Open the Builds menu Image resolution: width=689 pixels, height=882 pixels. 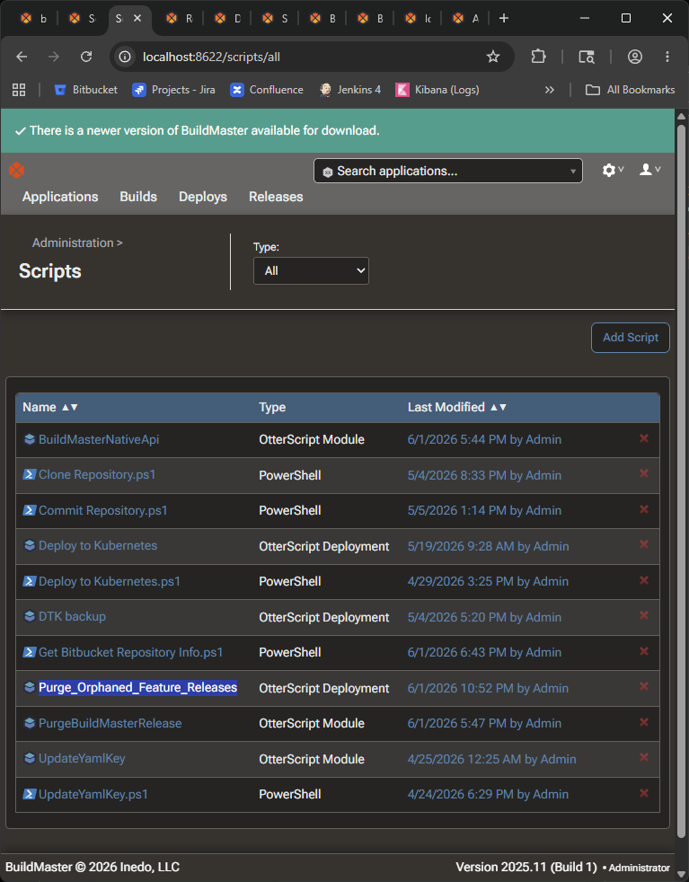(138, 197)
